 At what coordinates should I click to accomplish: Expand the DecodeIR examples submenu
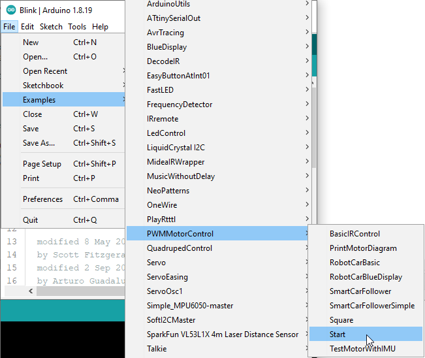click(x=219, y=61)
